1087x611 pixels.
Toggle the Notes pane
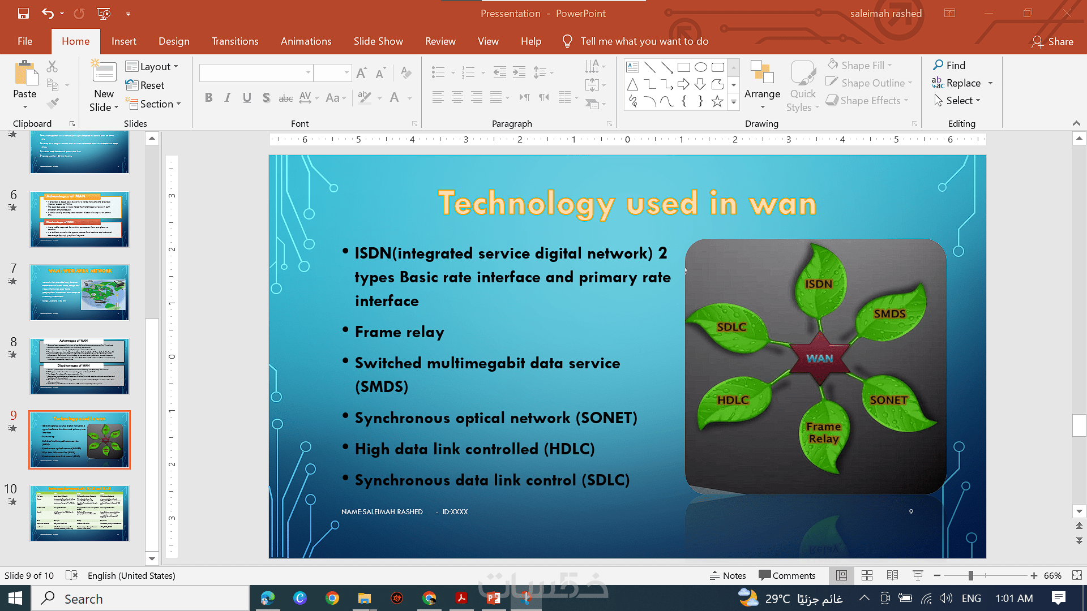tap(728, 575)
